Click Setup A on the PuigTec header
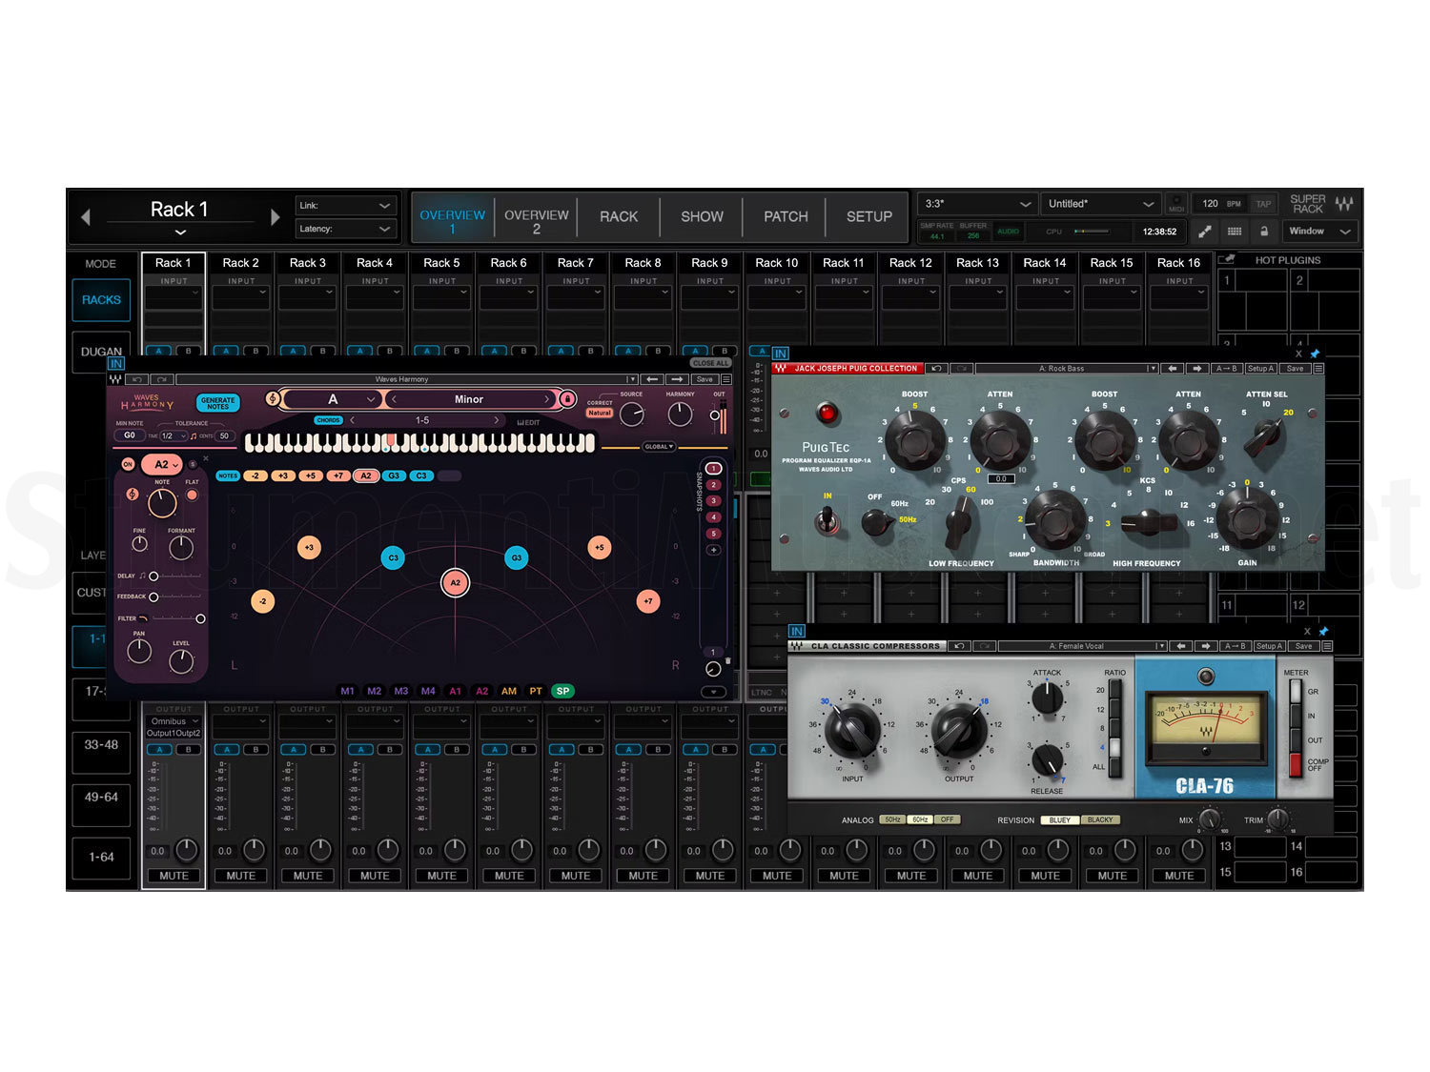1430x1072 pixels. click(1260, 368)
